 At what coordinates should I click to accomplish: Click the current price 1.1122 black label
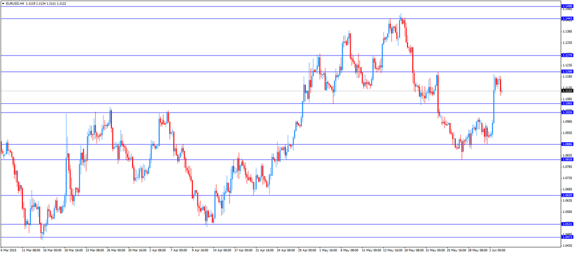(567, 91)
